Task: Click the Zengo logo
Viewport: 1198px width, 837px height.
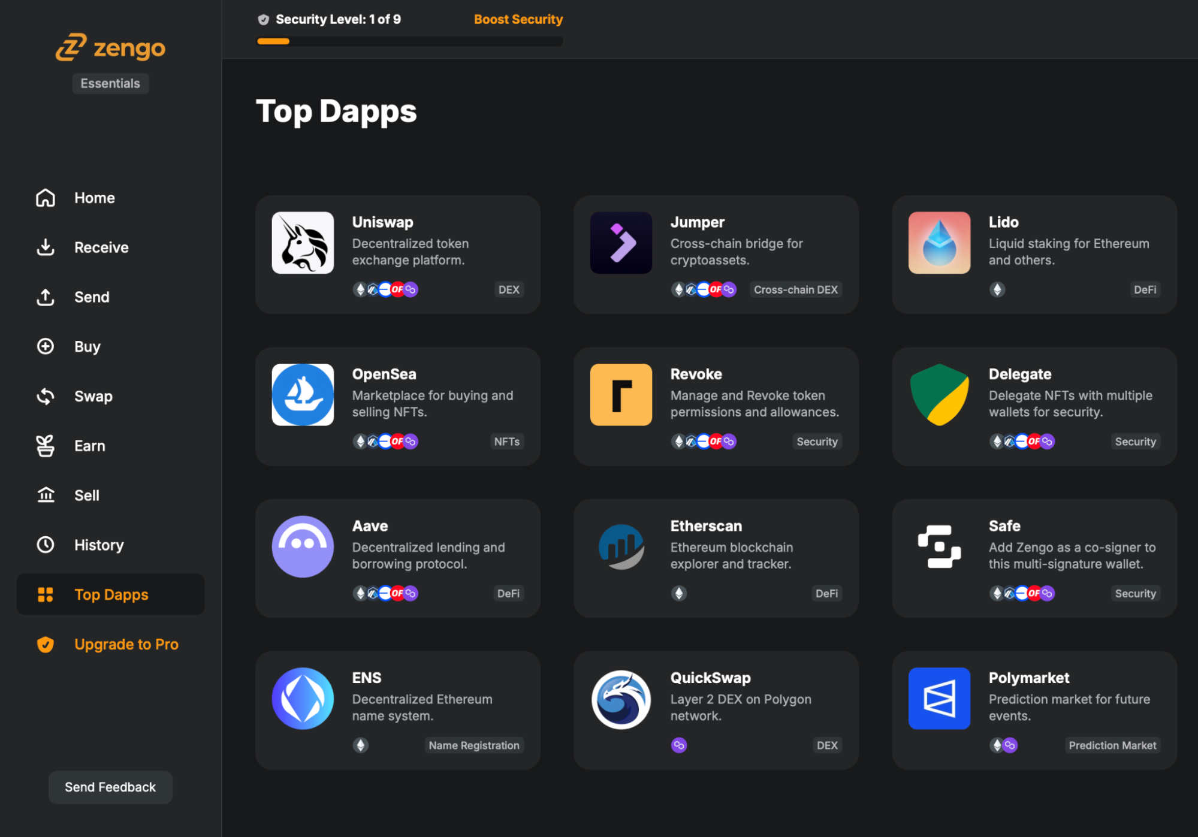Action: [110, 47]
